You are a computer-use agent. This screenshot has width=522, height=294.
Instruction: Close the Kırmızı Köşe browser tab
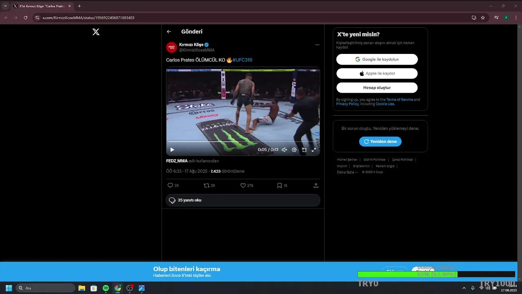[69, 6]
